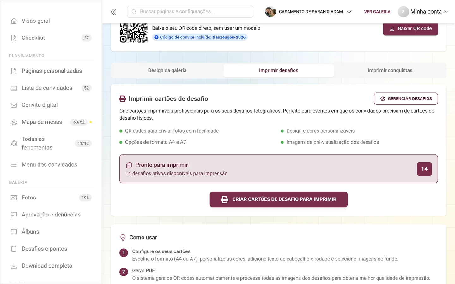Click text Design e cores personalizáveis

pos(320,131)
